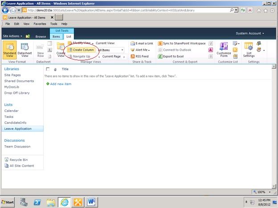Open PowerShell from the taskbar
278x208 pixels.
pyautogui.click(x=37, y=202)
